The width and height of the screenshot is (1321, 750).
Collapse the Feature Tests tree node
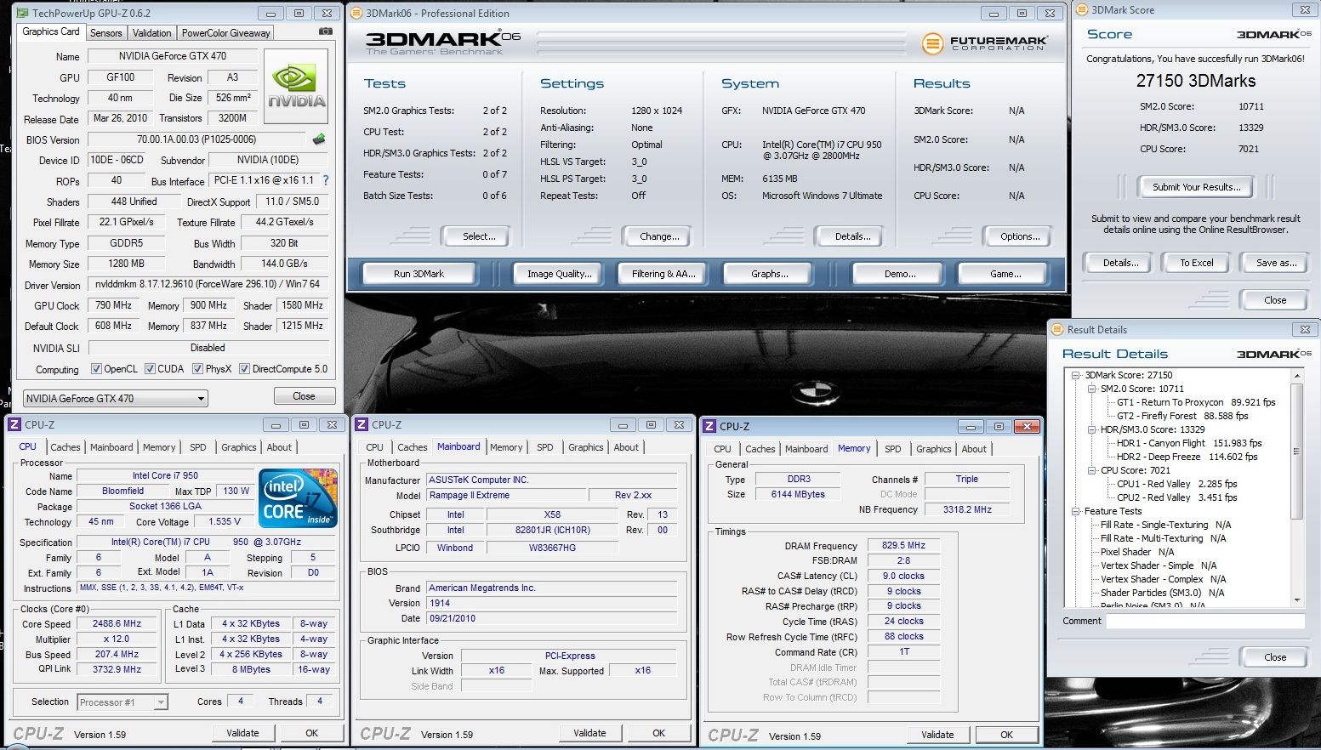click(x=1076, y=511)
